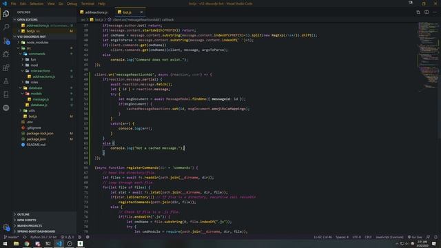The image size is (441, 248).
Task: Click the compare changes icon in editor toolbar
Action: tap(418, 12)
